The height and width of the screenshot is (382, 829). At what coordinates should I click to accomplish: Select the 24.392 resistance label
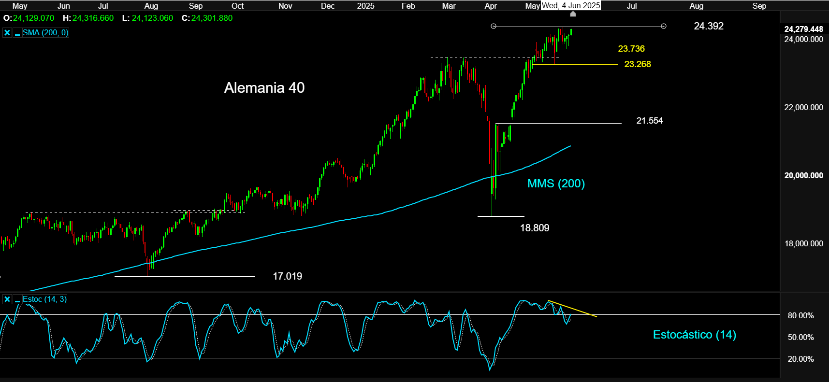click(709, 26)
